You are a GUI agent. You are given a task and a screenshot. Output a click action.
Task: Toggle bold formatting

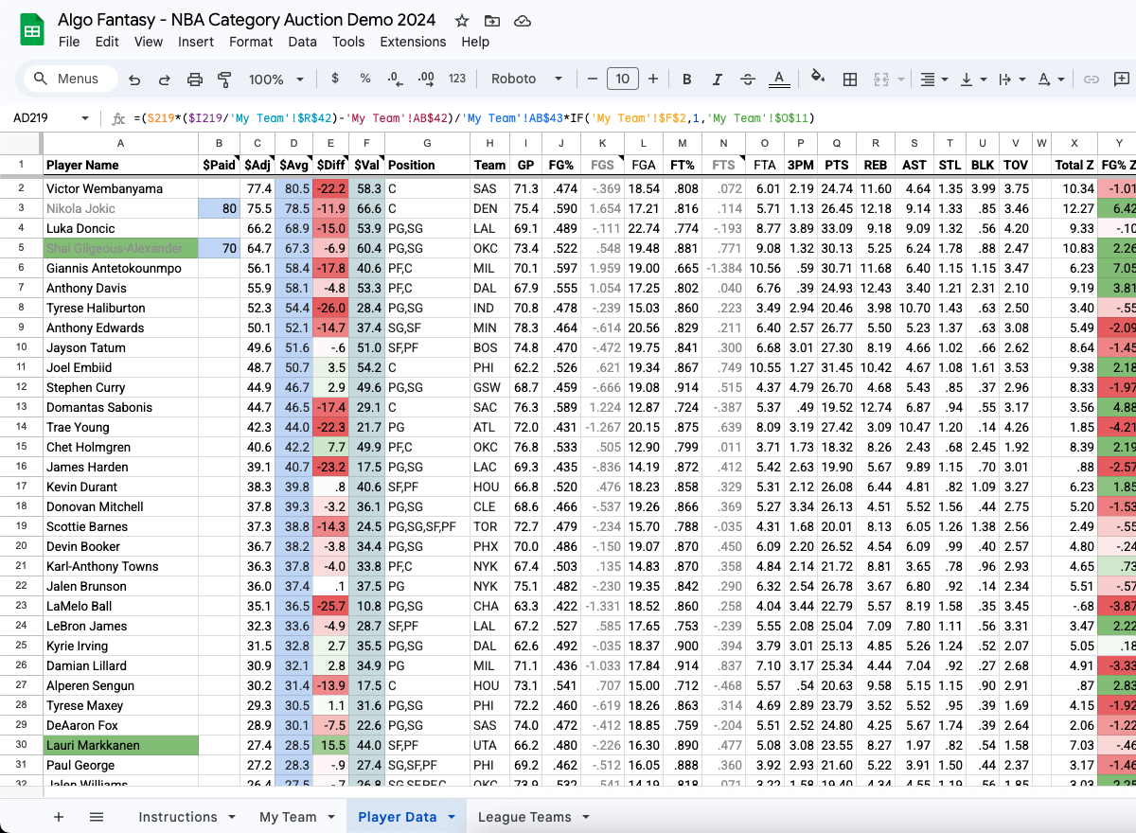(x=687, y=80)
